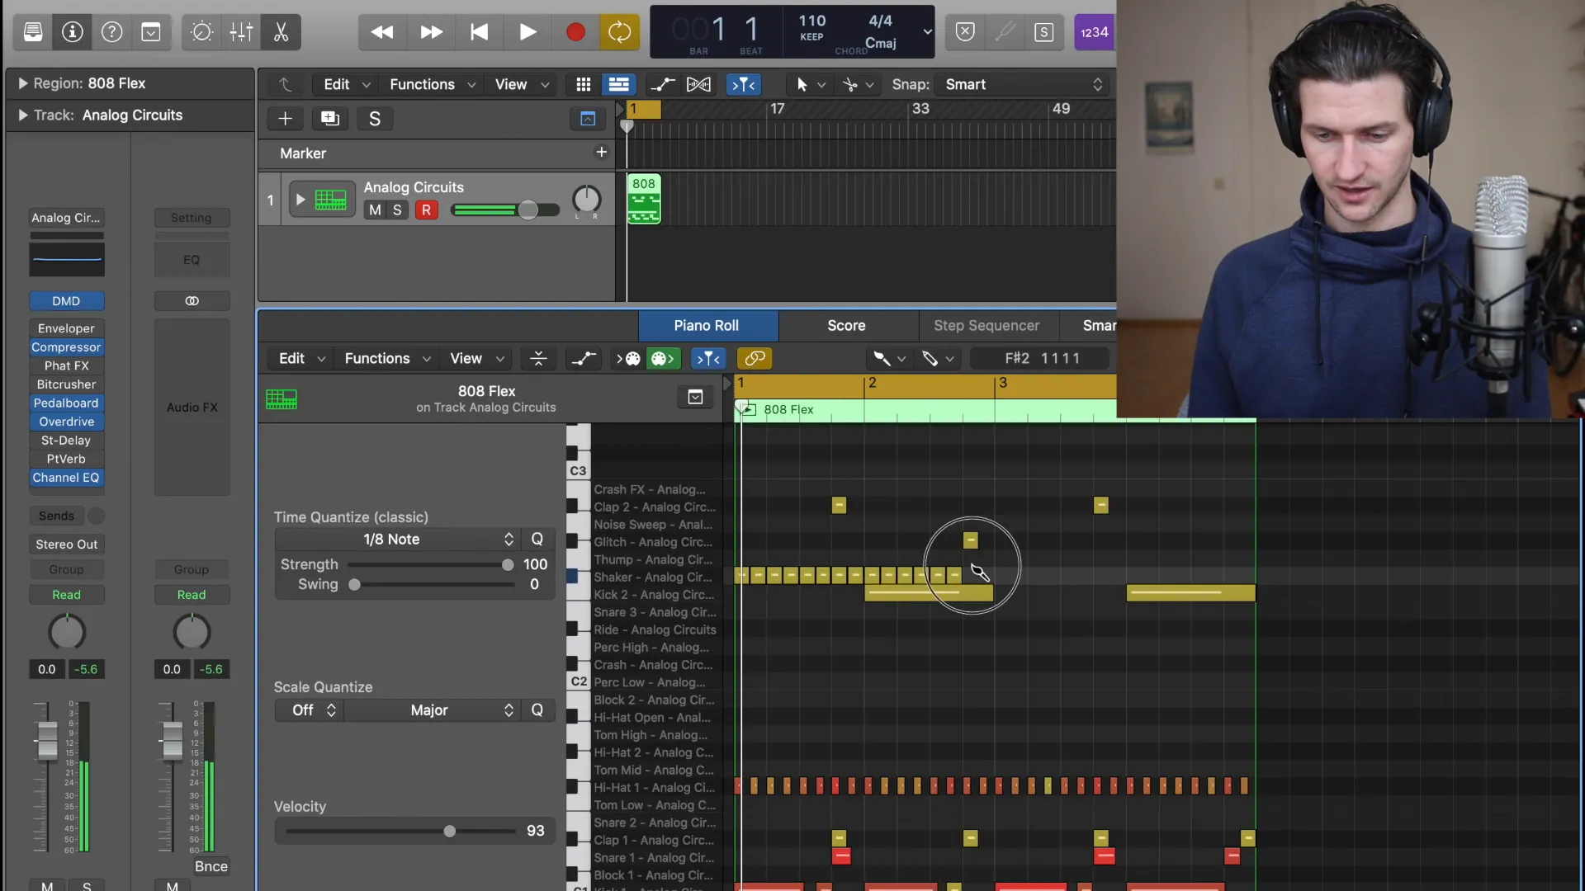This screenshot has width=1585, height=891.
Task: Switch to Piano Roll tab
Action: [x=707, y=326]
